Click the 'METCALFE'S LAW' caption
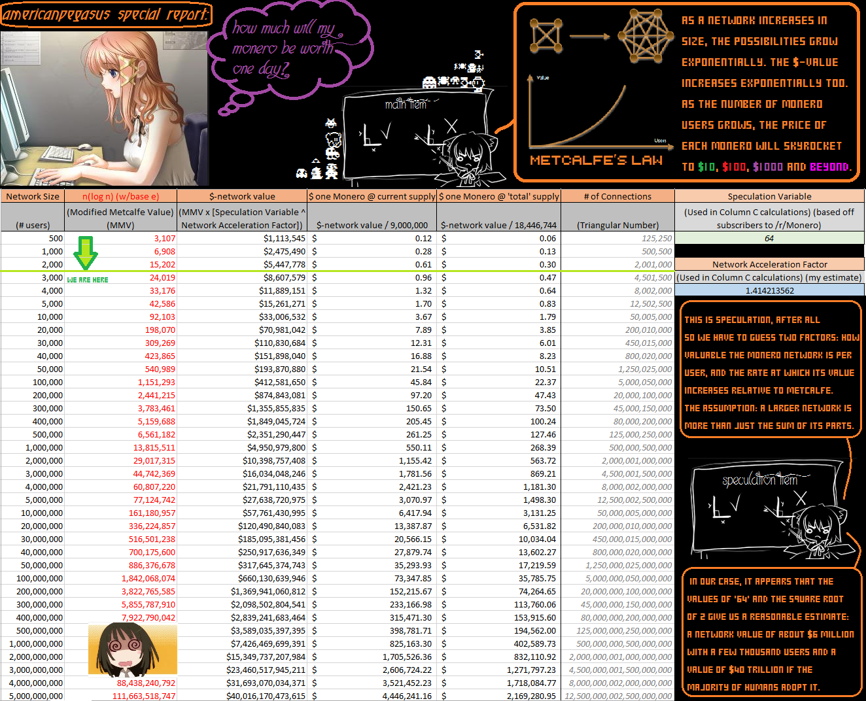 (596, 160)
